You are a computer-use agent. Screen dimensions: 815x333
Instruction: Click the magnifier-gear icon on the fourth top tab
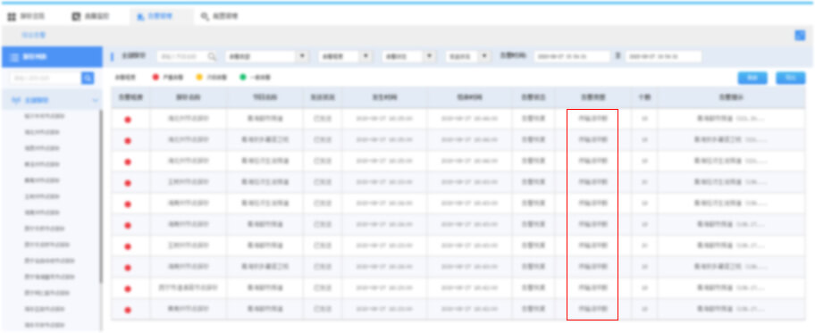pos(205,17)
